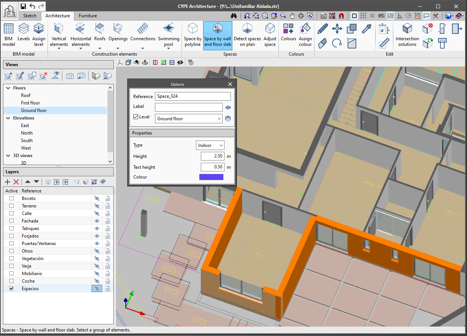467x336 pixels.
Task: Select the Roof view
Action: (26, 95)
